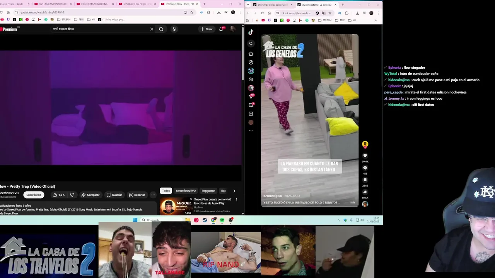Open Steam from the taskbar
Image resolution: width=495 pixels, height=278 pixels.
tap(205, 220)
